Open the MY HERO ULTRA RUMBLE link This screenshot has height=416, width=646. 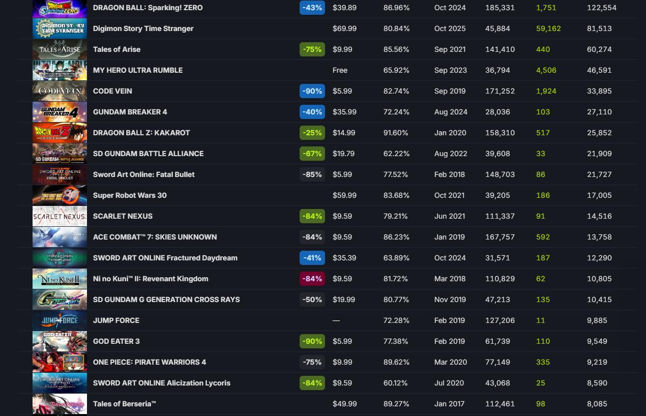(x=138, y=70)
